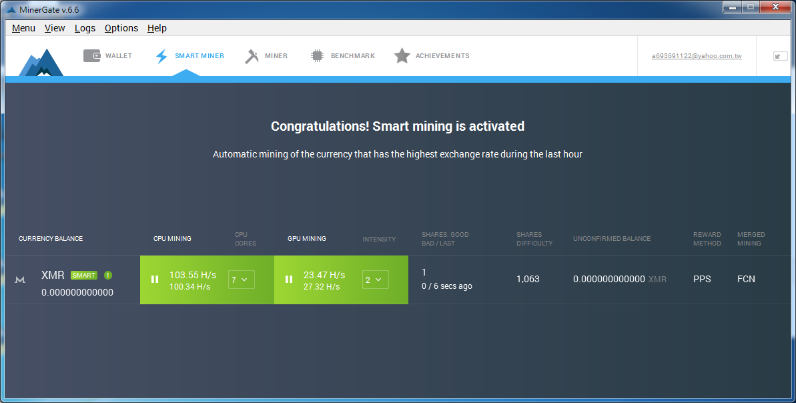Click the '0 / 6 secs ago' shares text
This screenshot has width=796, height=403.
pyautogui.click(x=447, y=286)
